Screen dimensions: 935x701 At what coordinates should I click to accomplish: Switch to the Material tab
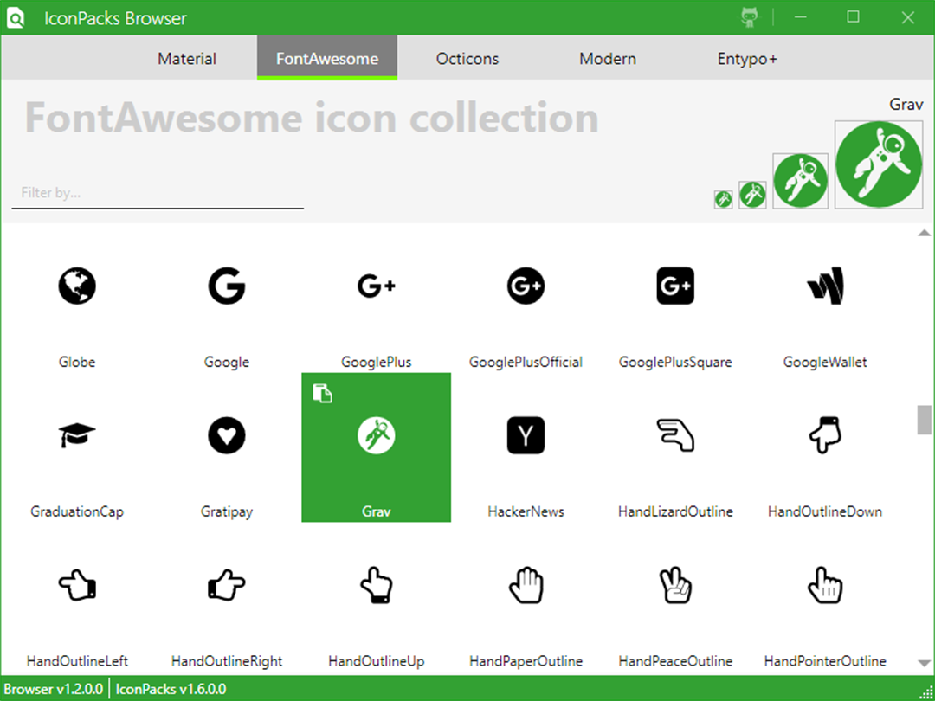[x=187, y=59]
